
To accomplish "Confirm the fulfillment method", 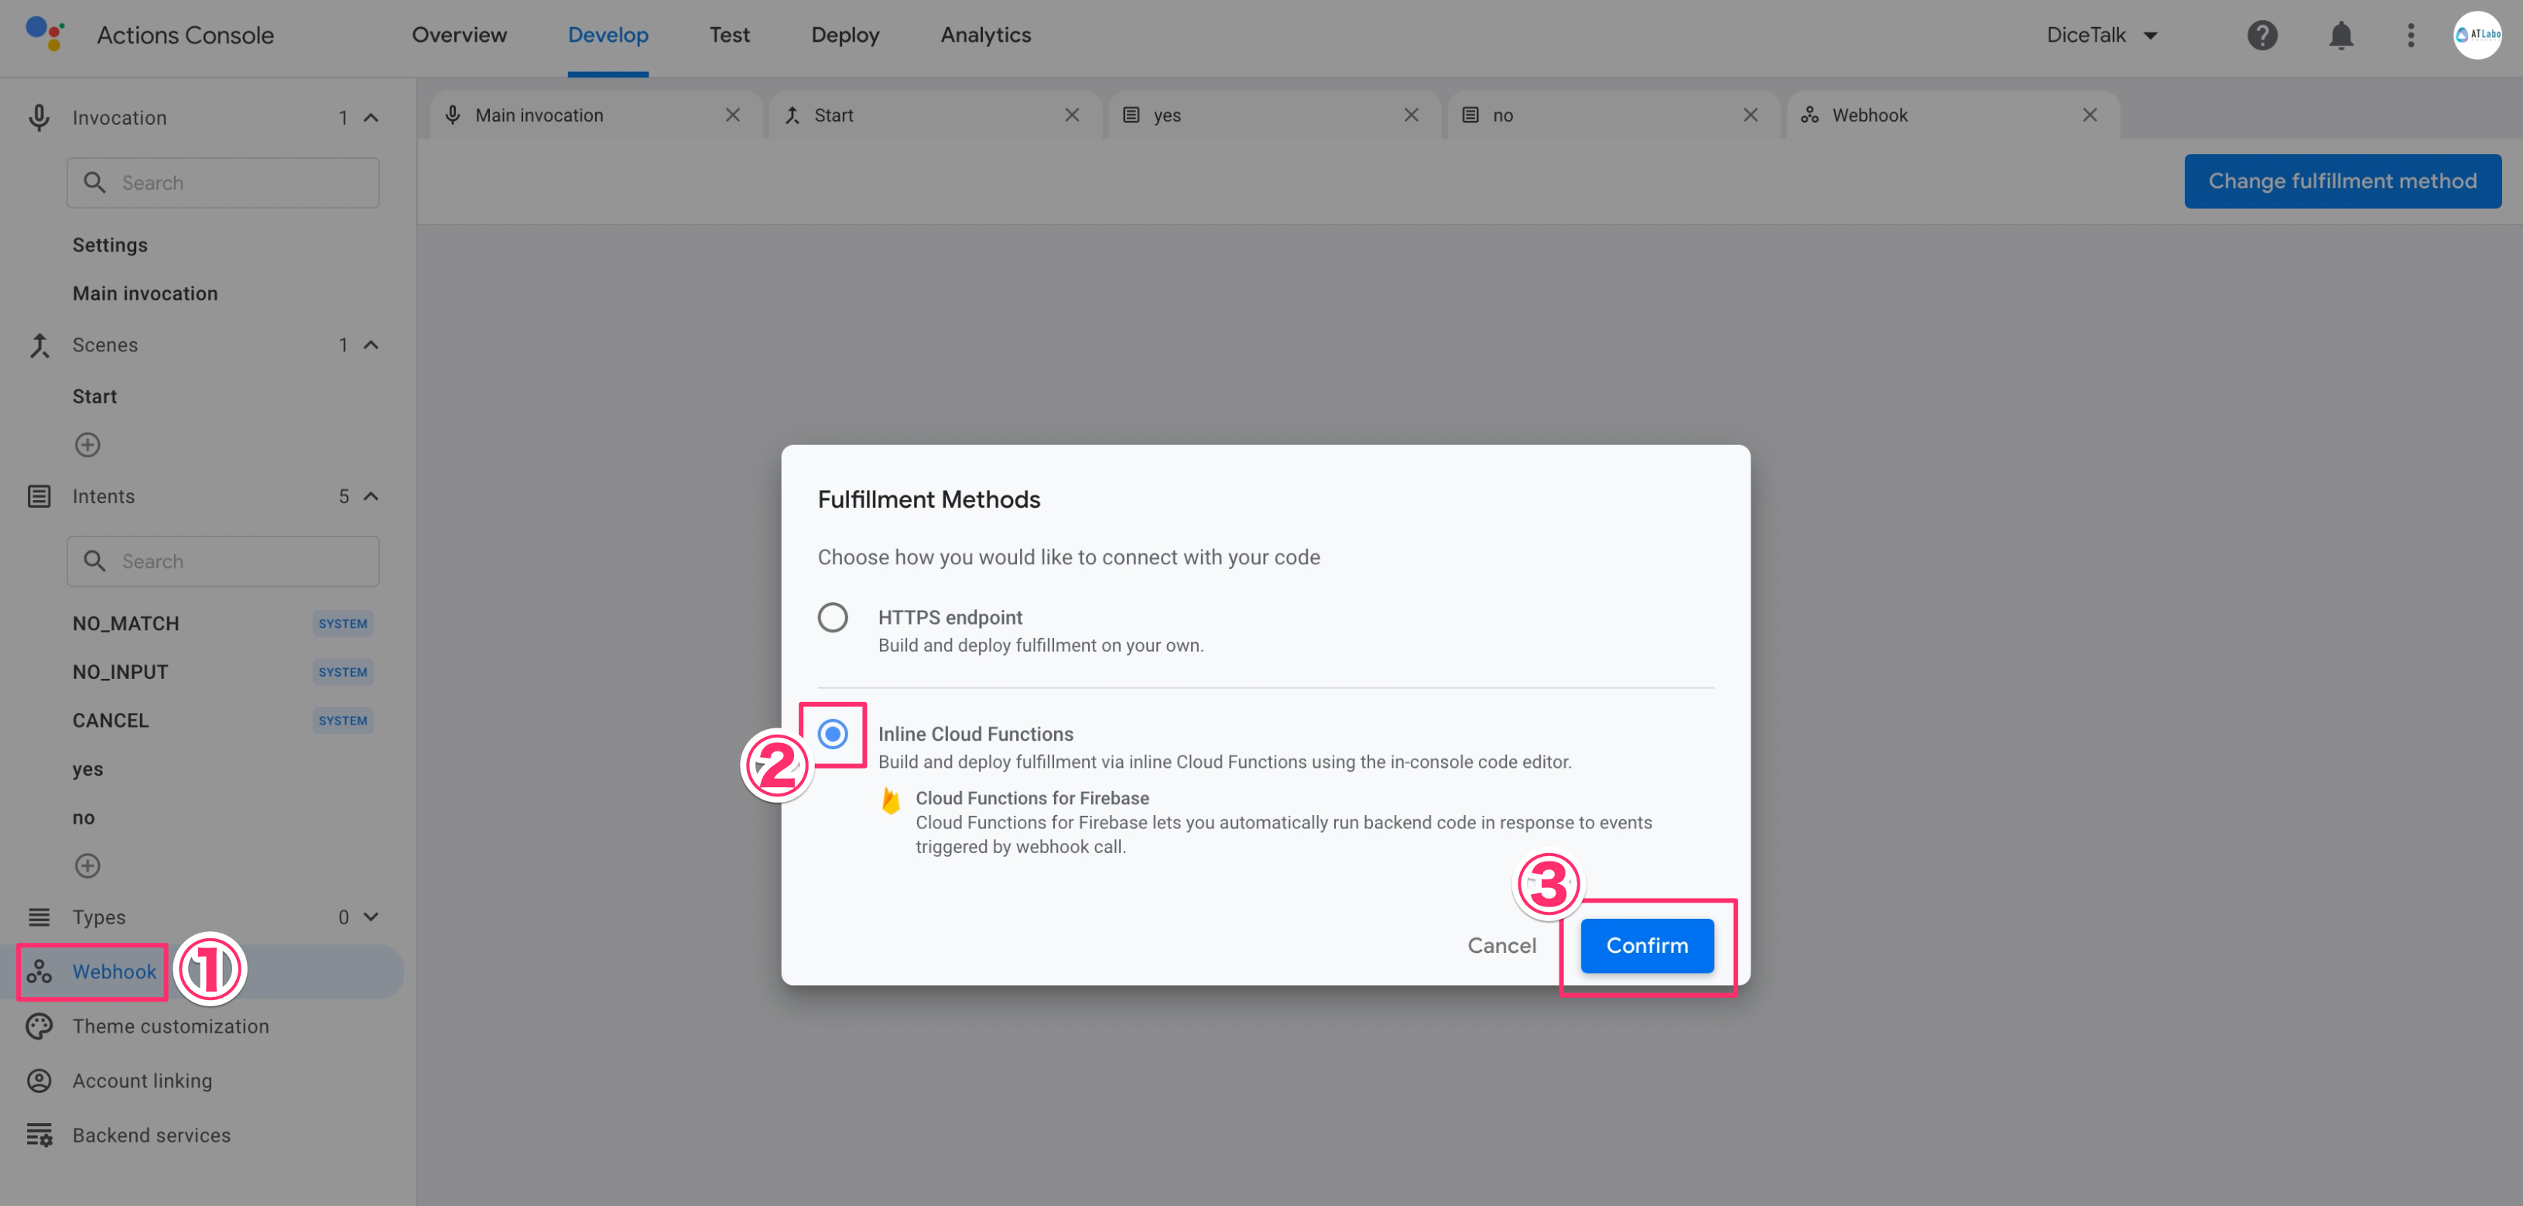I will (1646, 945).
